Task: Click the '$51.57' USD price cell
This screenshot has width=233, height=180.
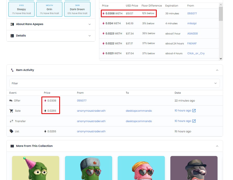Action: (x=129, y=14)
